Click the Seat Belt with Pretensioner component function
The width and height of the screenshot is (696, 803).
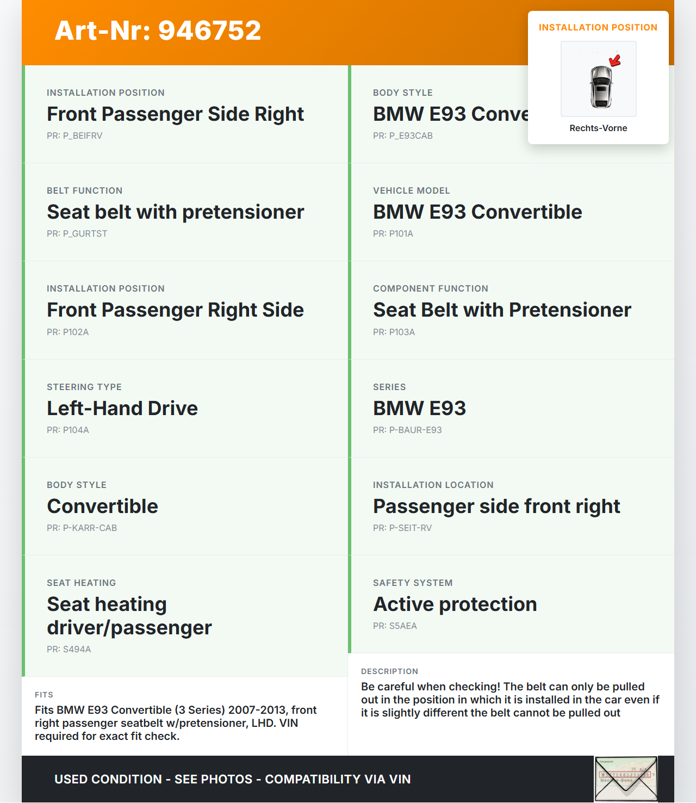tap(502, 310)
